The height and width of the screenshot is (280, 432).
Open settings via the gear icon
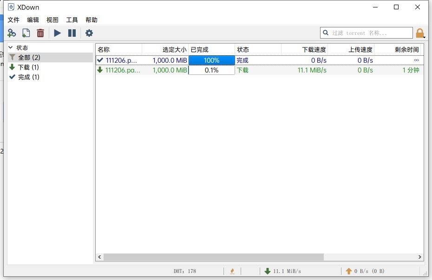coord(89,33)
